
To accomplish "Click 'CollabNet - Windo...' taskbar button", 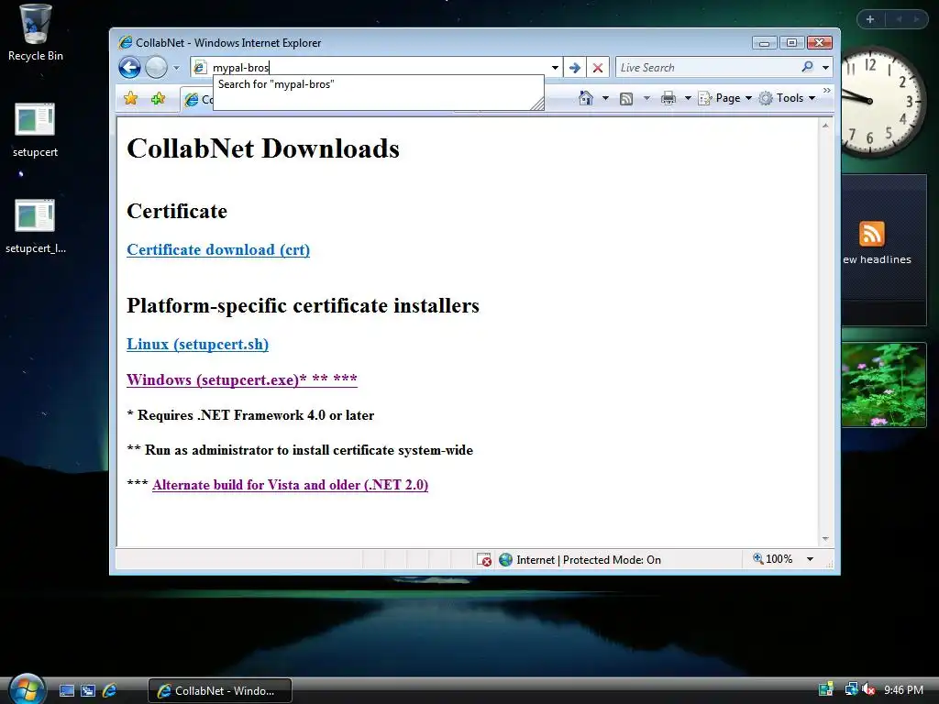I will point(220,691).
